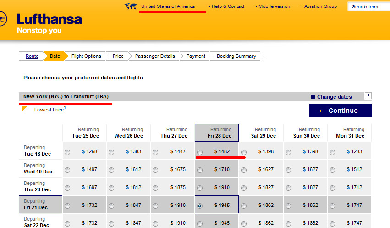Pick the $1697 fare departing Thu 20 Dec
Screen dimensions: 390x228
tap(68, 188)
